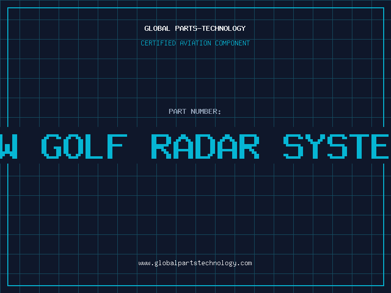Click the first R in RADAR
The height and width of the screenshot is (293, 391).
coord(161,146)
